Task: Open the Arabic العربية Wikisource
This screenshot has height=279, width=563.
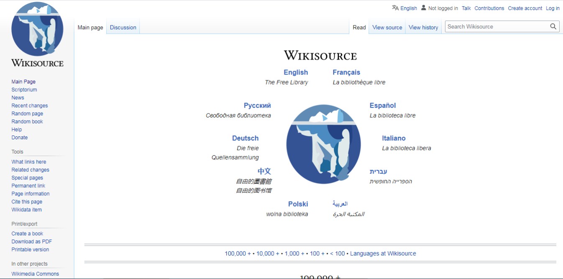Action: 340,204
